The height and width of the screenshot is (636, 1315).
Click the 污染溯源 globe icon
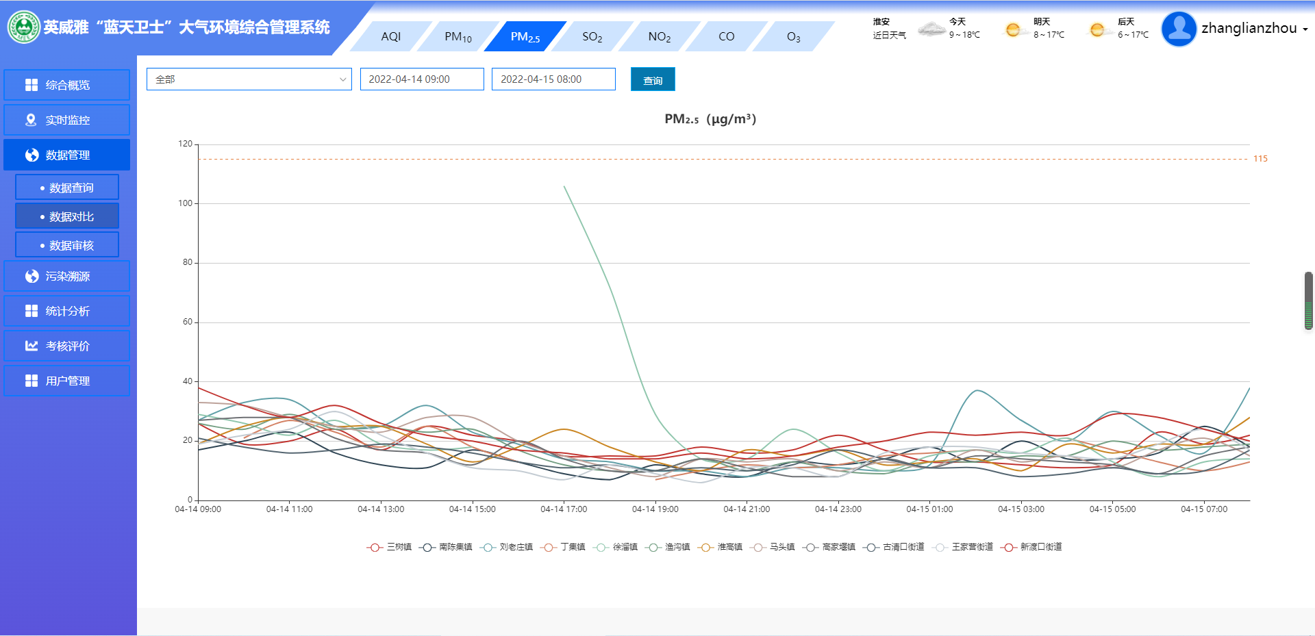32,276
